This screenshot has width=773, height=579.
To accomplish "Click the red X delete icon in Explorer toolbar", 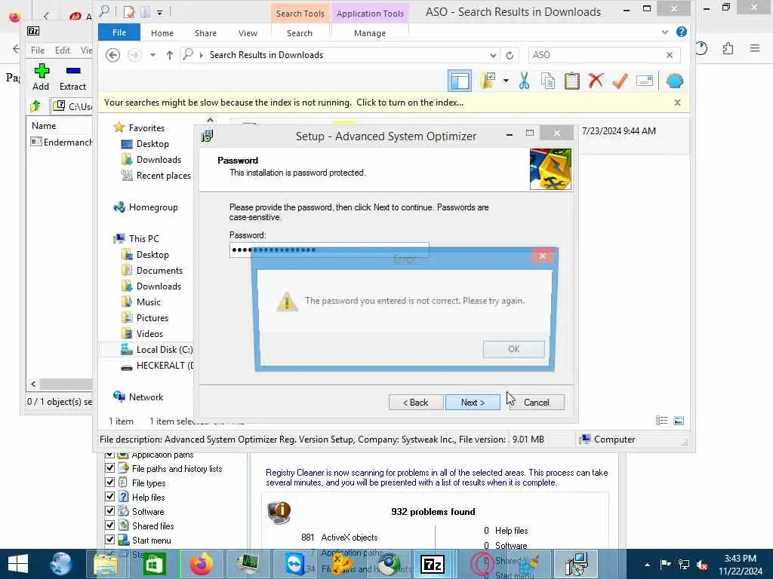I will [596, 81].
